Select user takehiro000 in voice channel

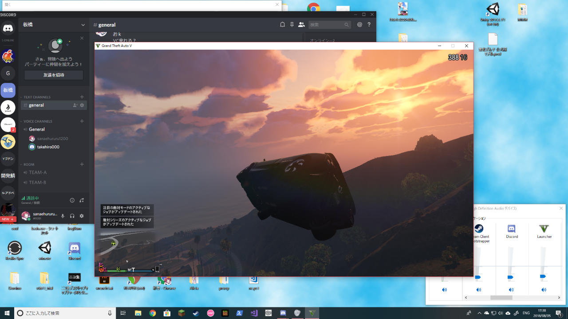coord(48,147)
